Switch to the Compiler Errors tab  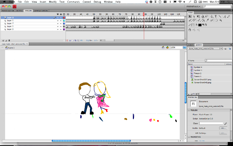pyautogui.click(x=41, y=11)
